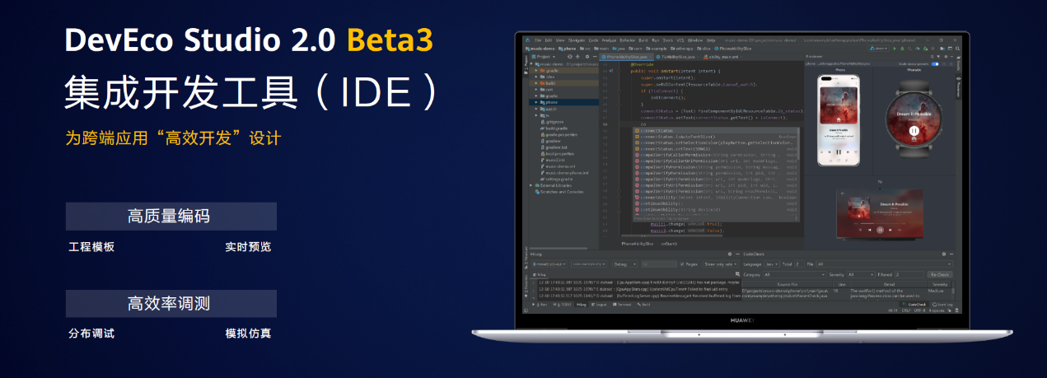Click the HiLog panel settings gear

tap(730, 254)
